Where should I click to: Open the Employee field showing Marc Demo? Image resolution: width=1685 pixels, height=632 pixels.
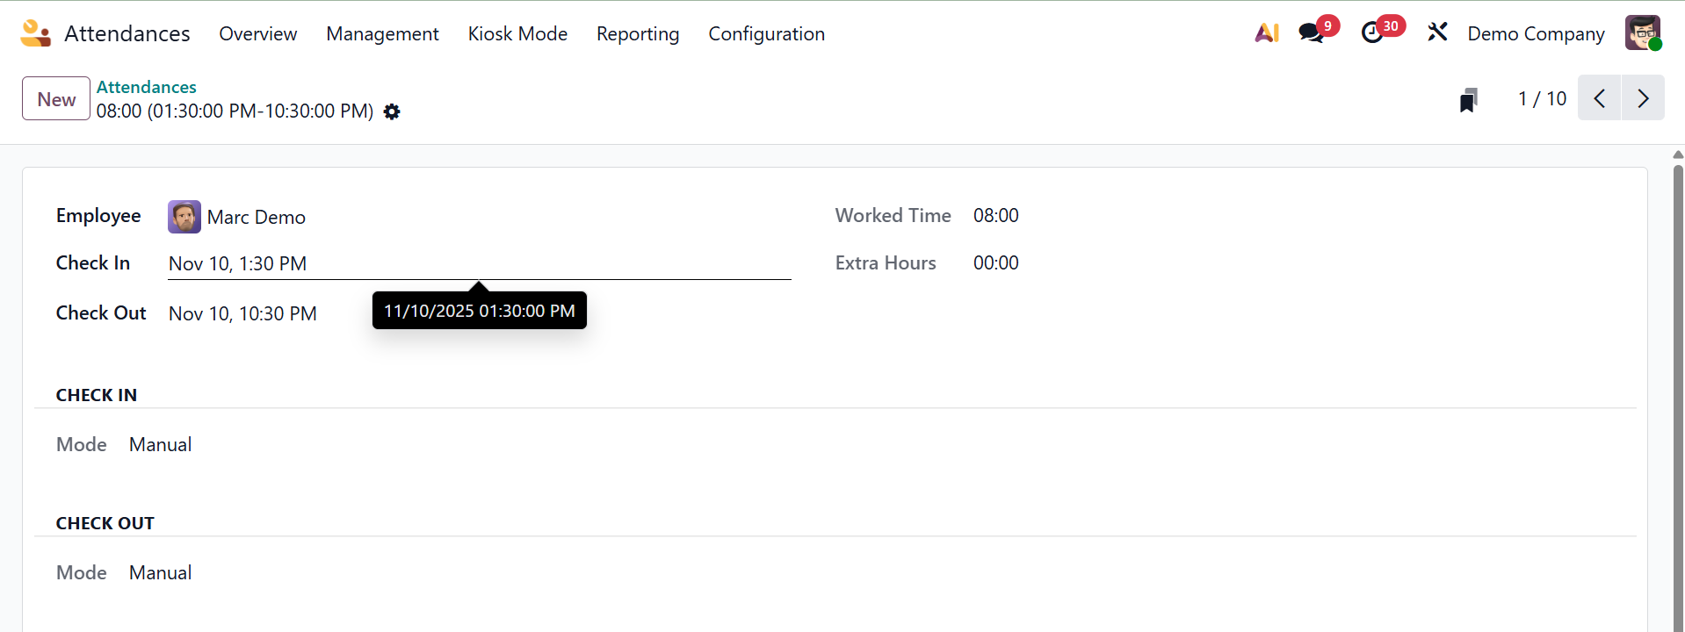pos(257,218)
